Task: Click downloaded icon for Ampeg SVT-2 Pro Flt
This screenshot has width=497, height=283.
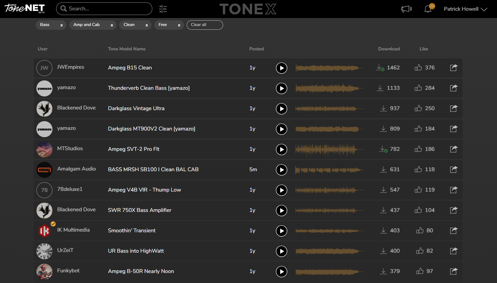Action: coord(383,149)
